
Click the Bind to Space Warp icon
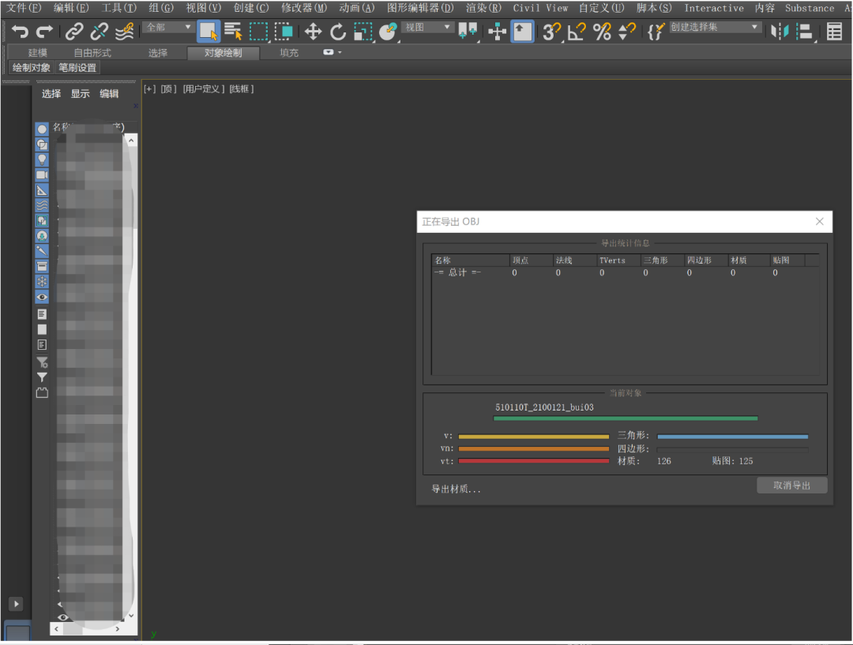click(x=124, y=32)
